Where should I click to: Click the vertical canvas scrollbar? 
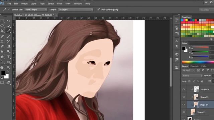click(171, 72)
